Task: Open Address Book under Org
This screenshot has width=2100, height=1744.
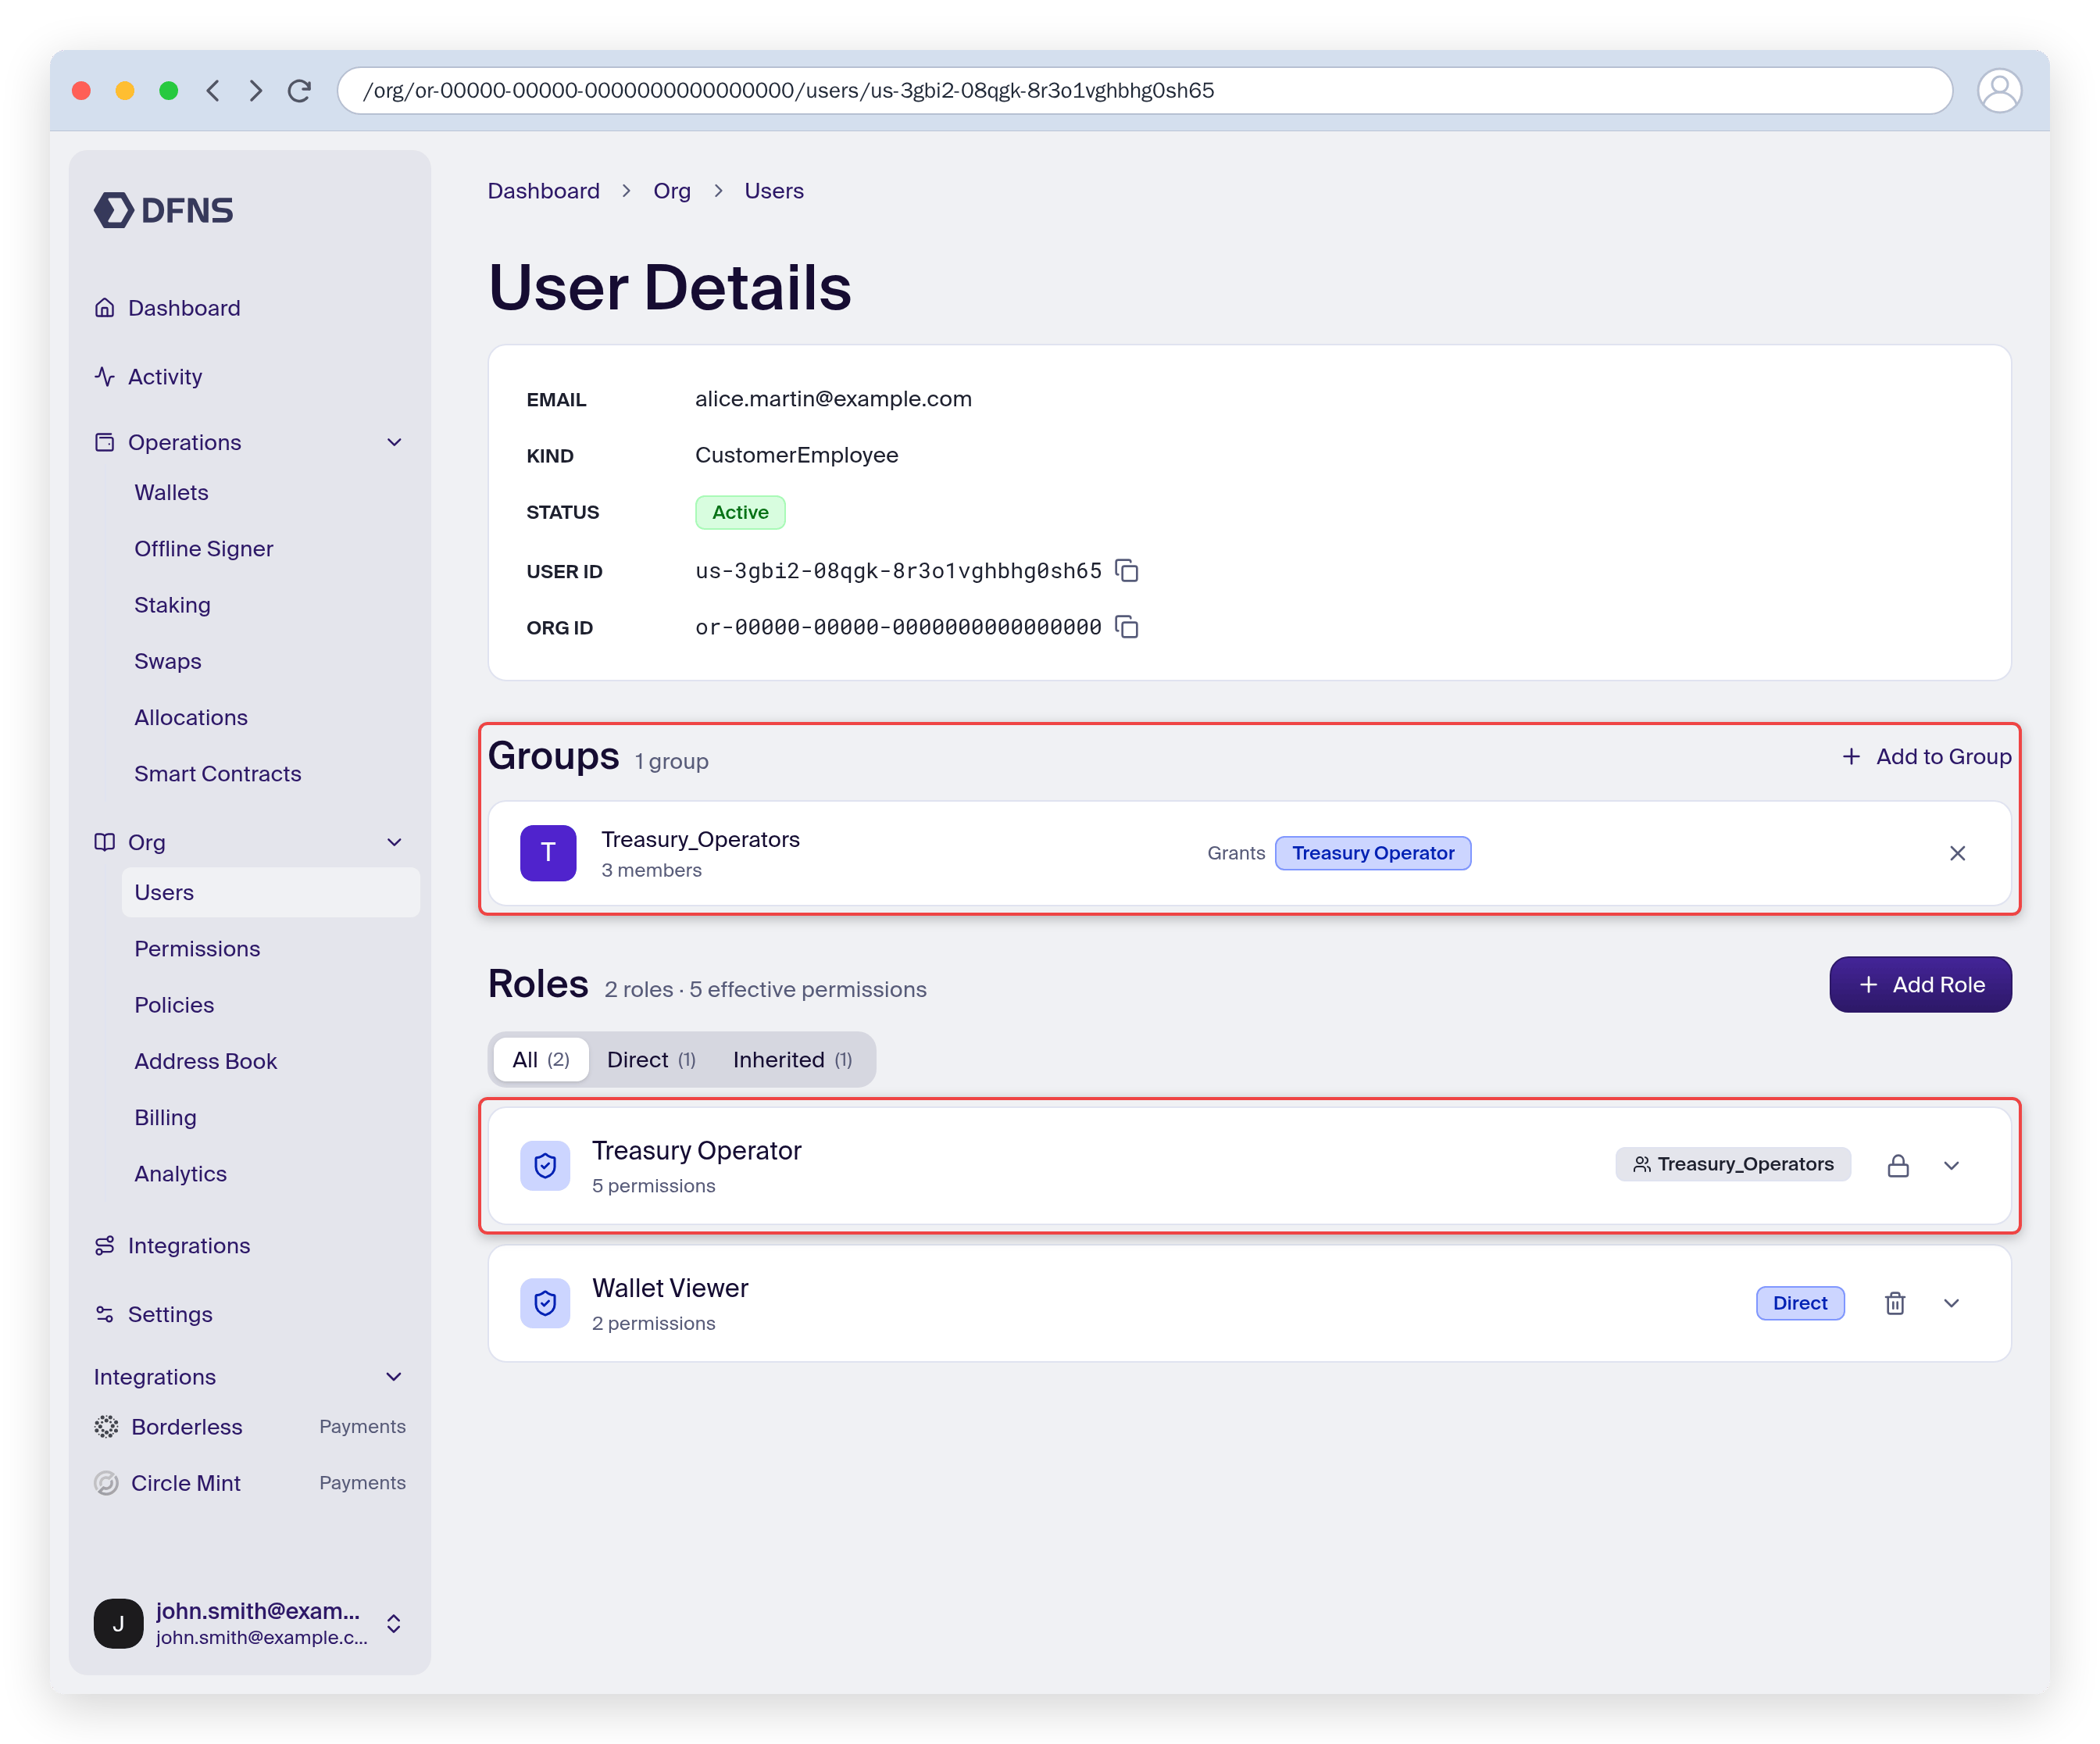Action: point(206,1061)
